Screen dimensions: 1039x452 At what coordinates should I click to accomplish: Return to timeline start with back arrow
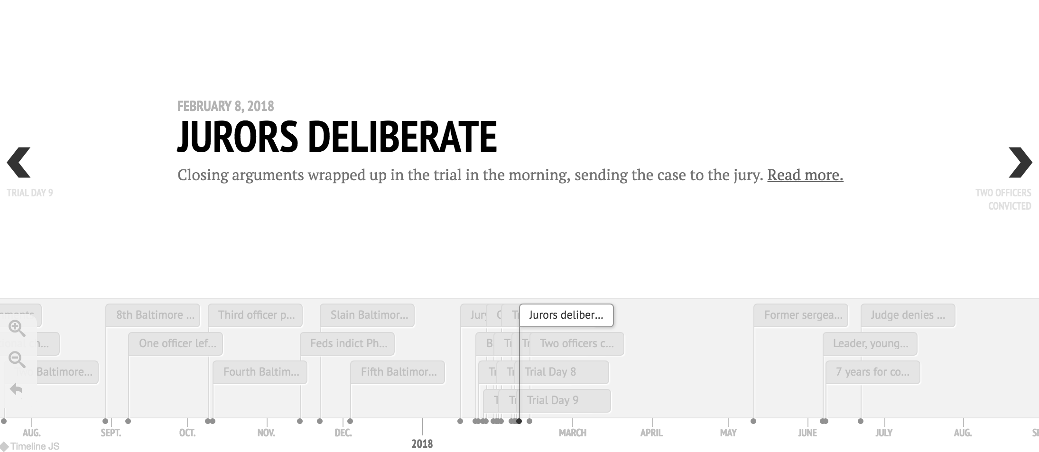[16, 389]
